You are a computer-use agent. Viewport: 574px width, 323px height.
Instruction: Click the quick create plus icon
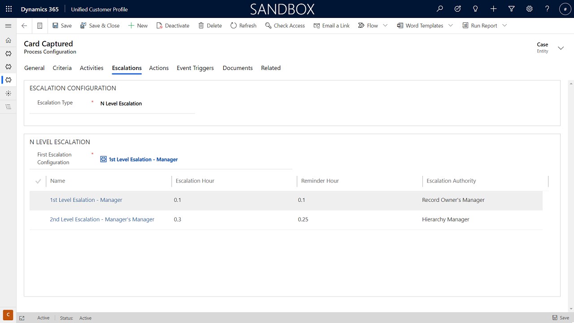(x=494, y=9)
